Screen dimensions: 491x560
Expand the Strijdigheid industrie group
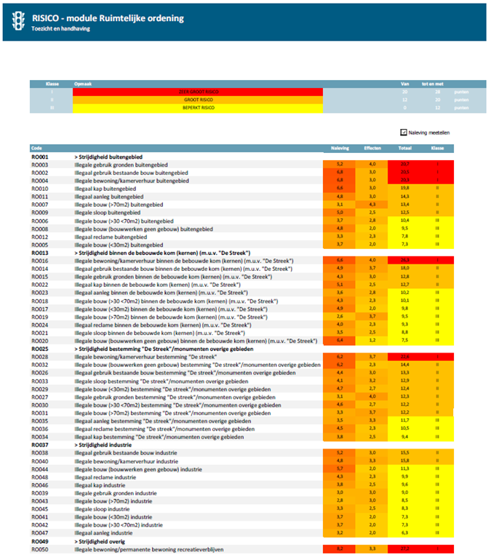102,444
